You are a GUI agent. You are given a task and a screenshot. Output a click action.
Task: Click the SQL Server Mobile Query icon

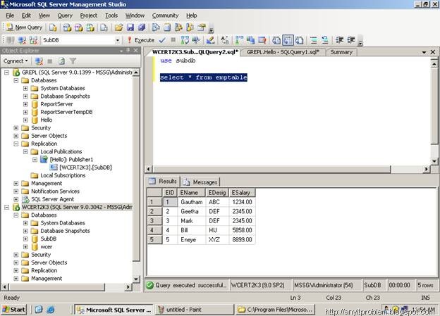(104, 27)
